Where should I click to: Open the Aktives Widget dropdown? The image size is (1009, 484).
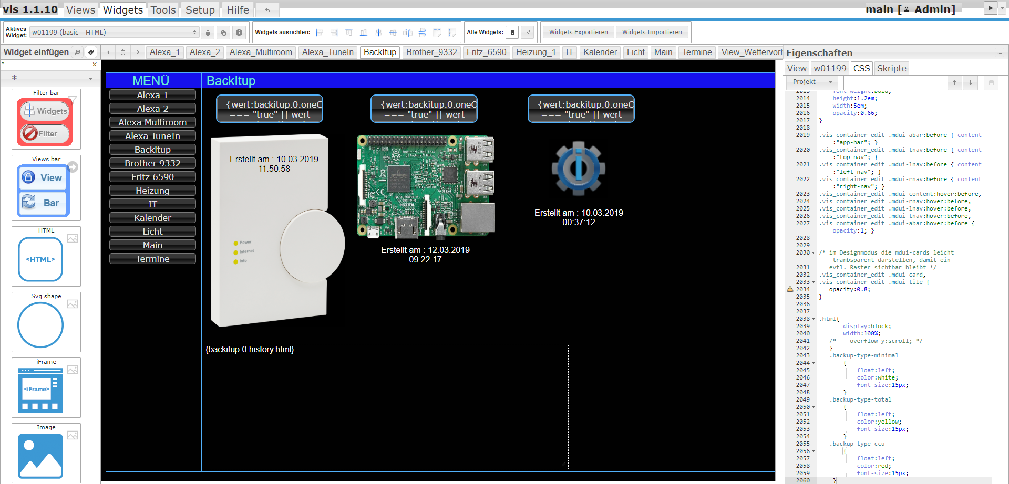[194, 31]
